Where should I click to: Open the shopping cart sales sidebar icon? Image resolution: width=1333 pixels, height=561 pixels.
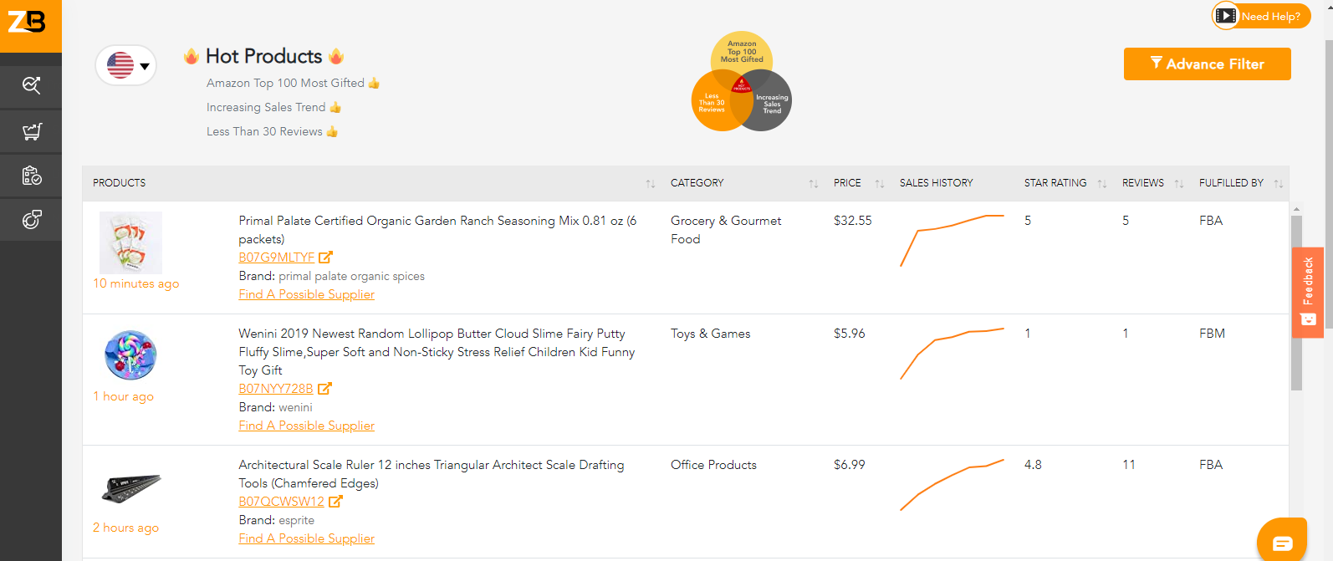click(31, 131)
